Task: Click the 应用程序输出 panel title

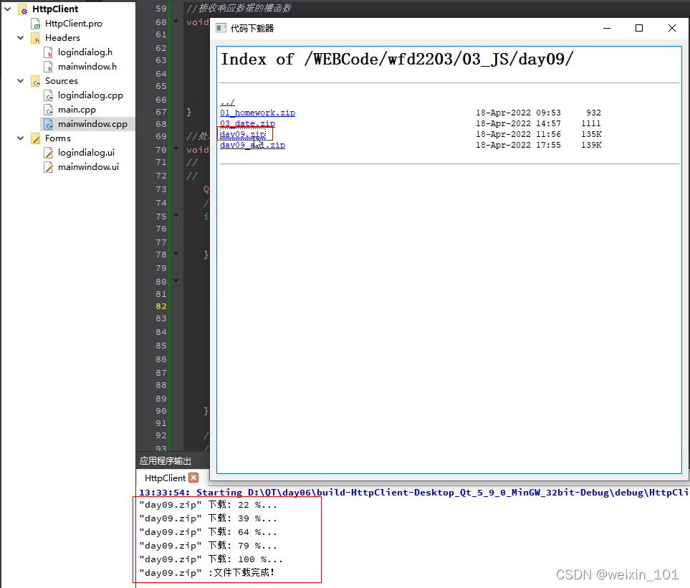Action: [x=165, y=461]
